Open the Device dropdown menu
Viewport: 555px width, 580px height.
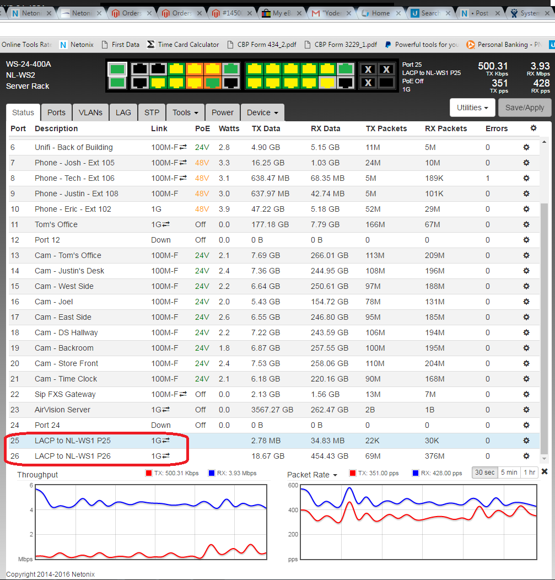pos(262,112)
